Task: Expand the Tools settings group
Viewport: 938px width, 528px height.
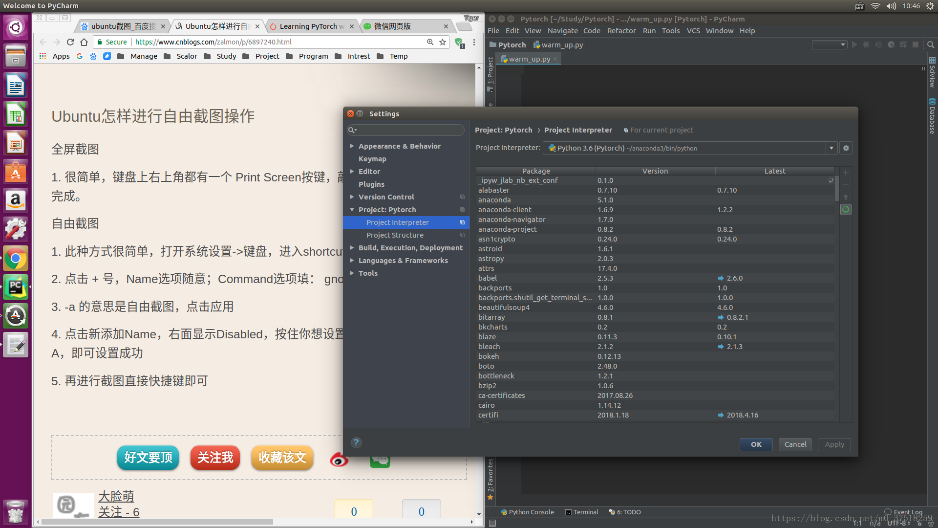Action: point(352,273)
